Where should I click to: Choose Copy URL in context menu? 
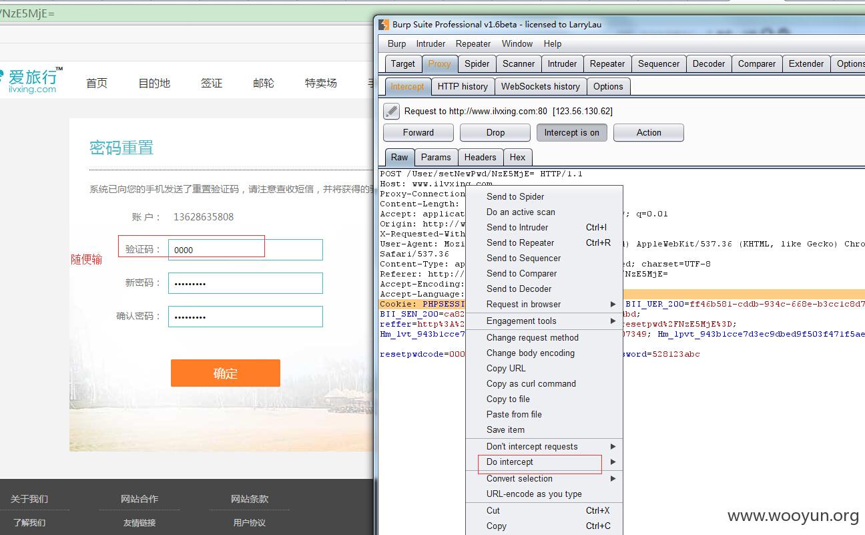pyautogui.click(x=544, y=368)
